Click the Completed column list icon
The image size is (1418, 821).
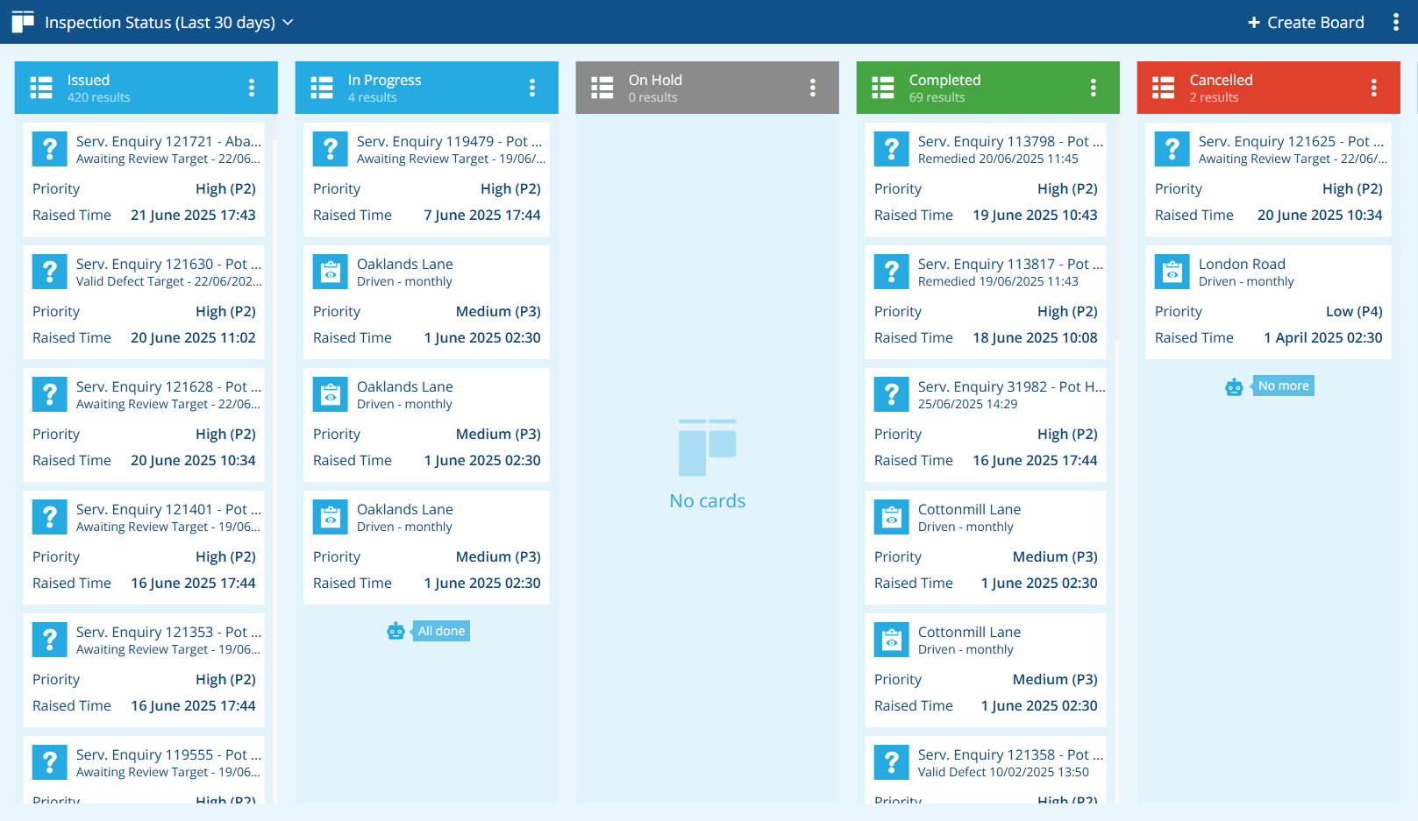pos(883,88)
